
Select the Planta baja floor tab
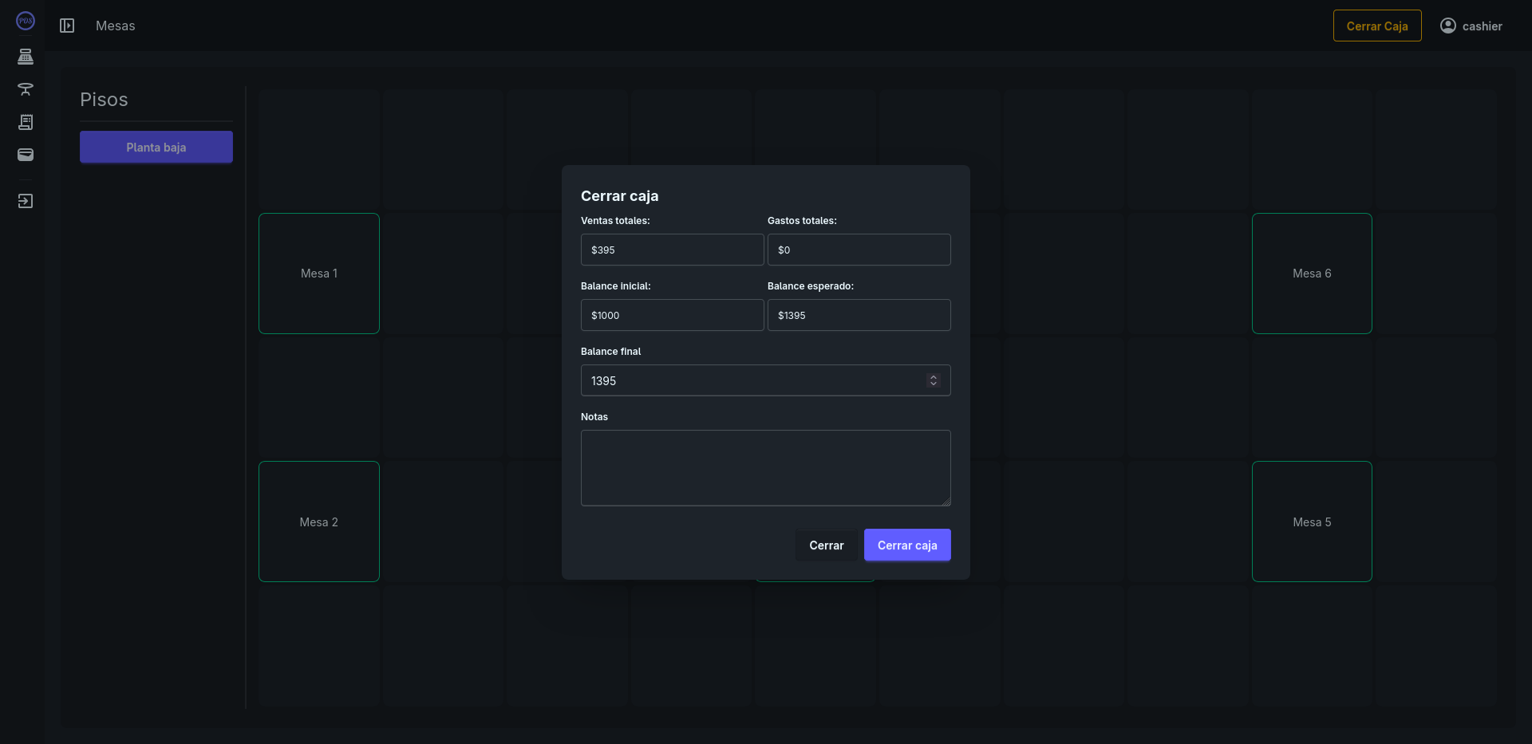coord(156,148)
